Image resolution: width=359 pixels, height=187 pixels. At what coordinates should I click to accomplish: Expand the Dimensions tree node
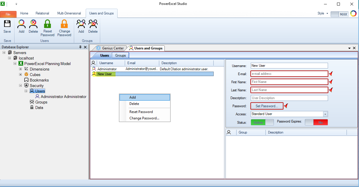[x=20, y=69]
